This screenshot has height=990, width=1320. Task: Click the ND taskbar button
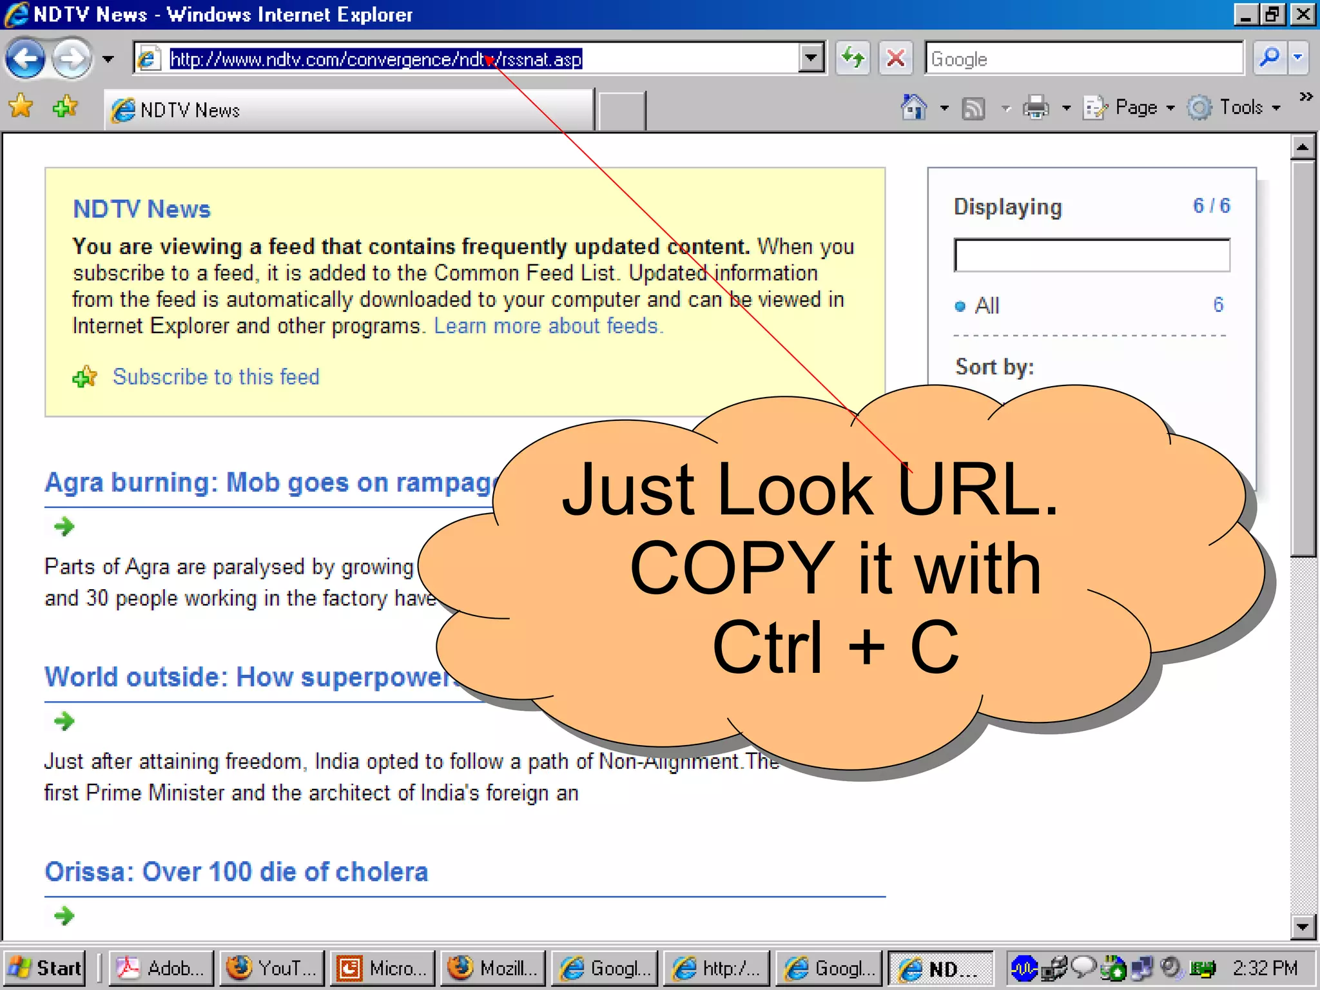coord(940,968)
